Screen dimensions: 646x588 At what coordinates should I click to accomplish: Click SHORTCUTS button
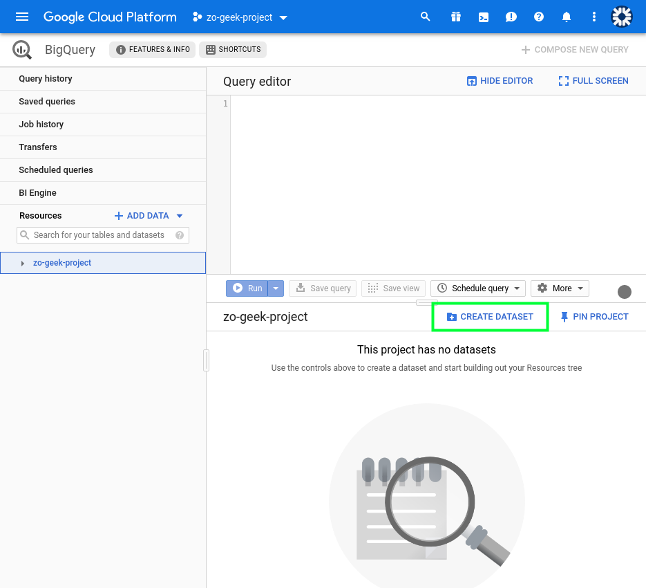[x=233, y=50]
